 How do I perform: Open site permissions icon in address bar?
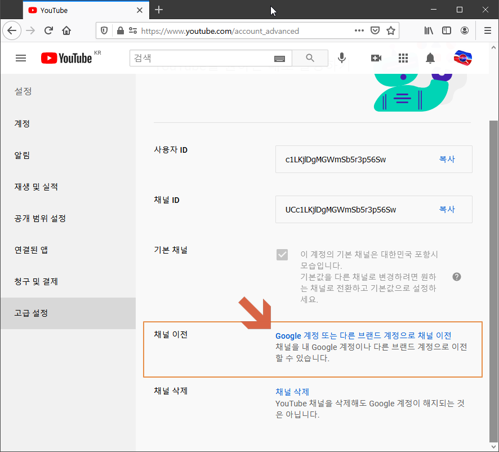[x=133, y=30]
